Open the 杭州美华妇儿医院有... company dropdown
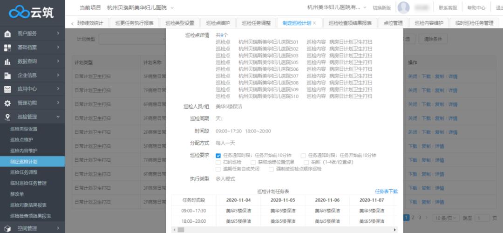 337,7
